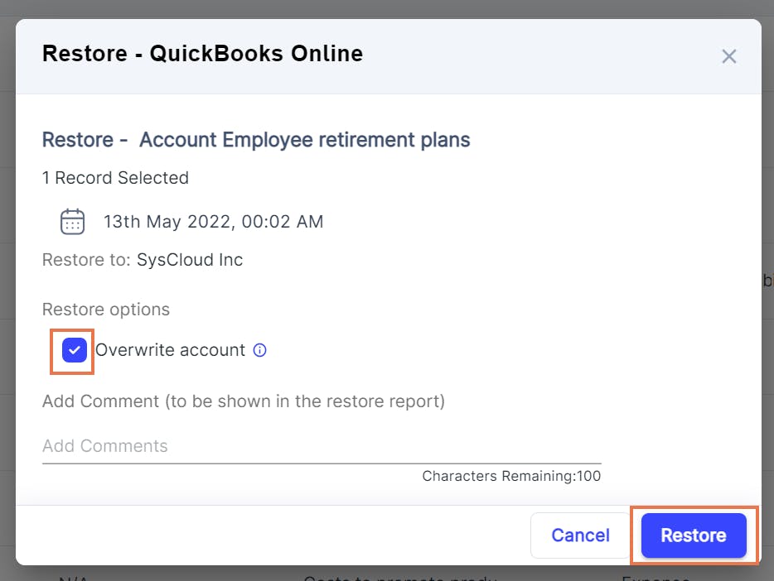
Task: Click the Restore - QuickBooks Online title
Action: click(x=201, y=53)
